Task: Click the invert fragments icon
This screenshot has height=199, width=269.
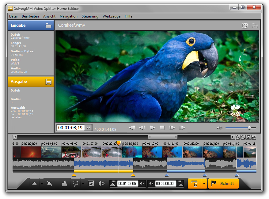Action: point(91,184)
